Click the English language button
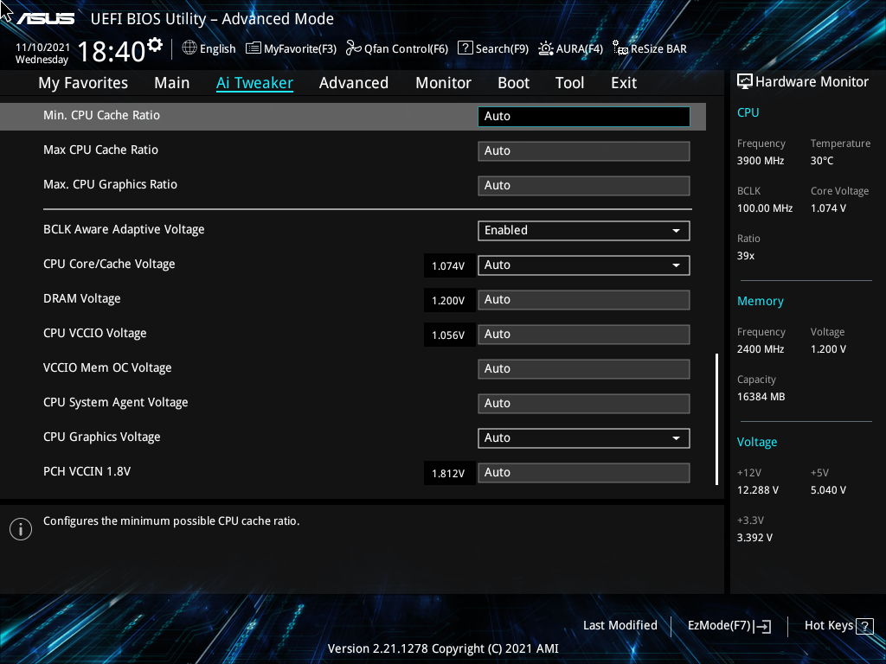This screenshot has width=886, height=664. coord(209,48)
